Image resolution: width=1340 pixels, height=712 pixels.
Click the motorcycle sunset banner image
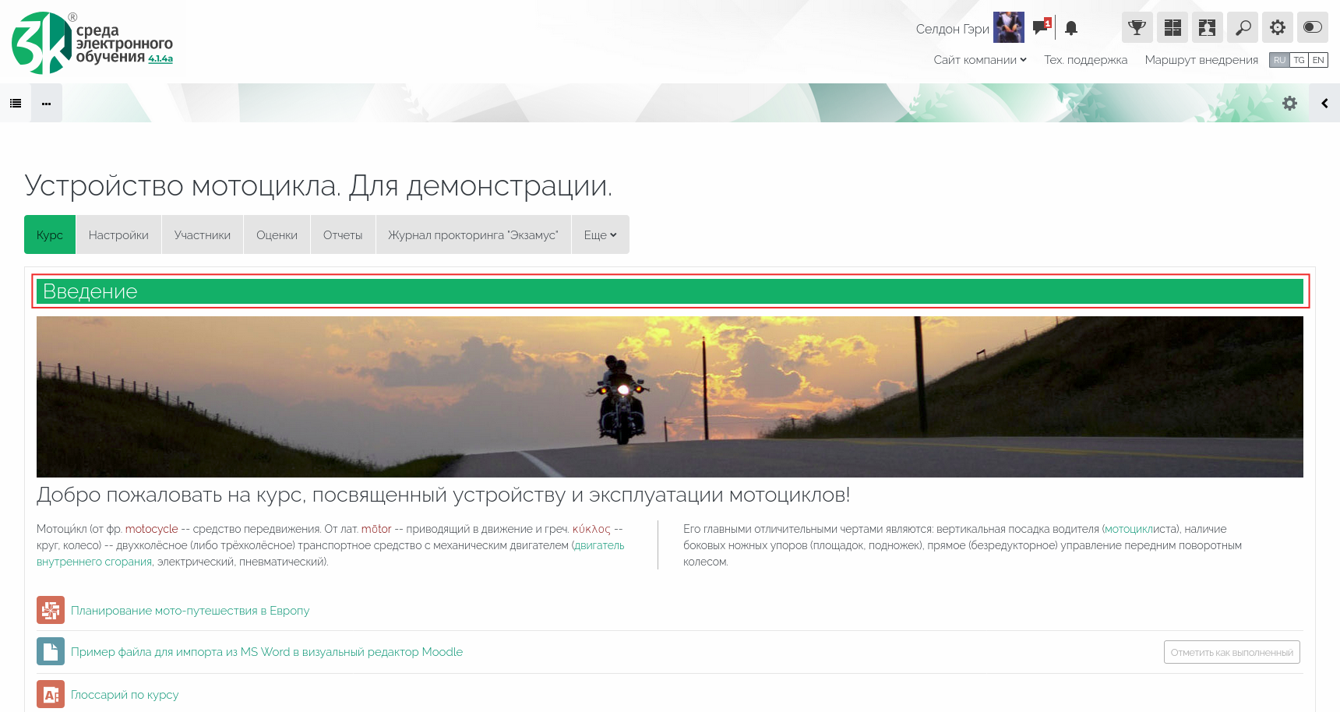click(669, 397)
